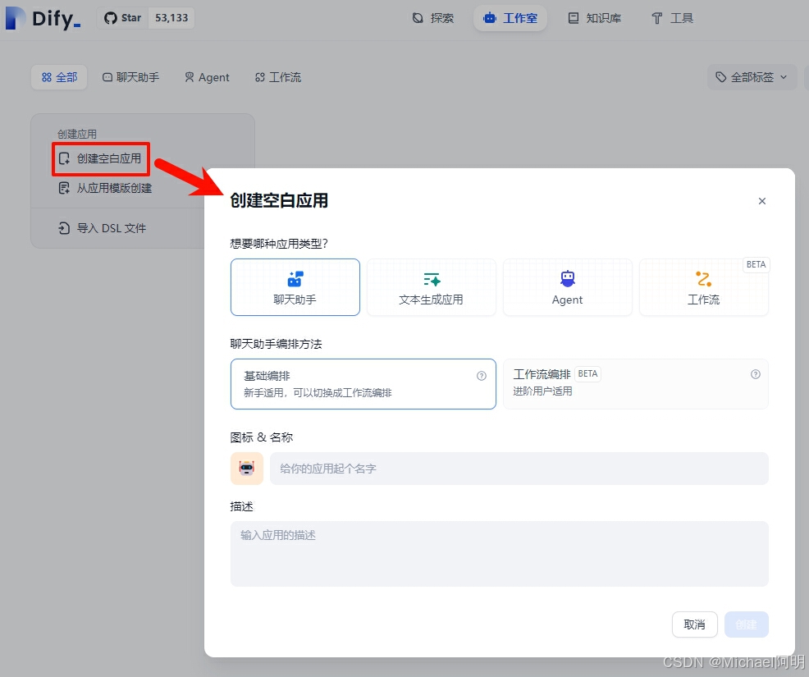Select the 文本生成应用 app type
The image size is (809, 677).
click(x=432, y=287)
